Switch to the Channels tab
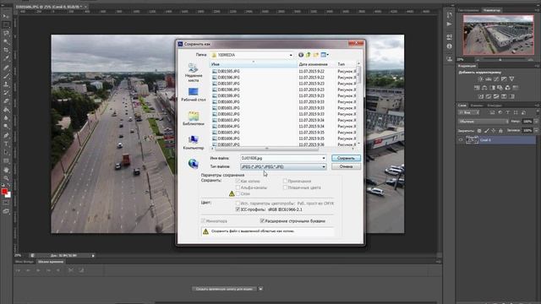This screenshot has height=304, width=541. point(477,105)
